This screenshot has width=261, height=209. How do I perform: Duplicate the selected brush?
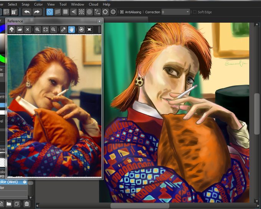pyautogui.click(x=17, y=204)
